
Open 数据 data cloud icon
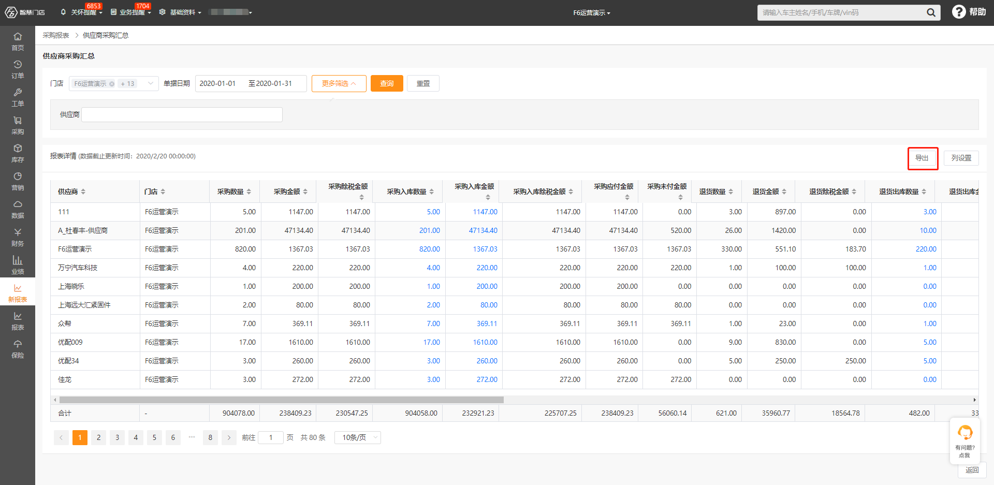pos(18,209)
